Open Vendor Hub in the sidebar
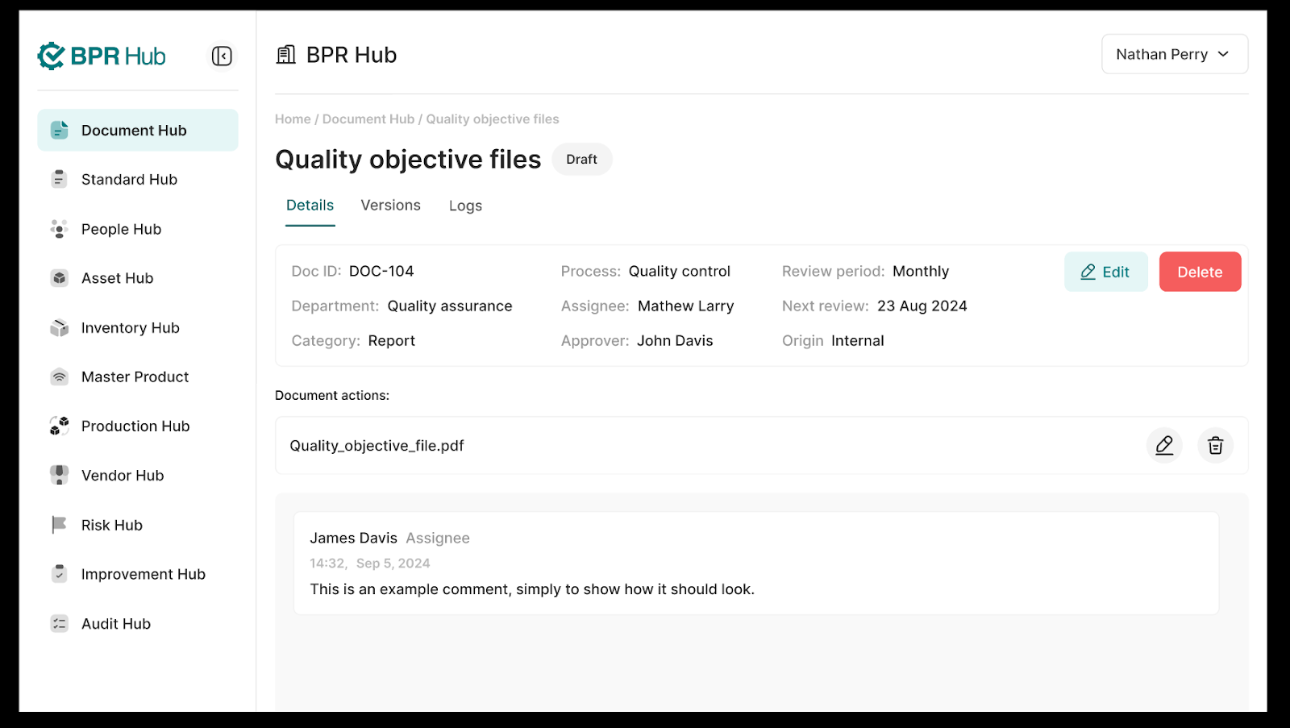This screenshot has width=1290, height=728. (138, 475)
